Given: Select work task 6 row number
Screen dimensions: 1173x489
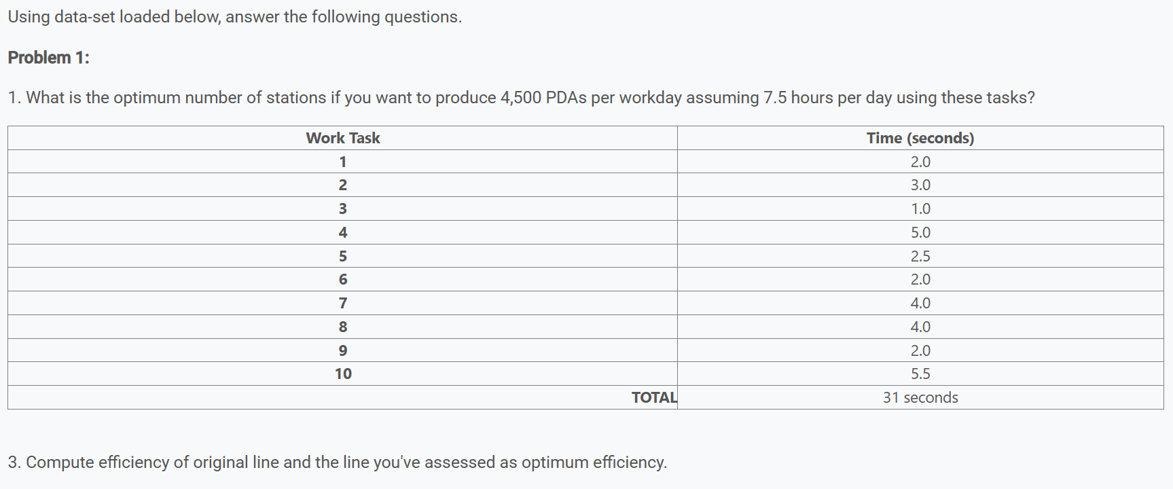Looking at the screenshot, I should (343, 279).
